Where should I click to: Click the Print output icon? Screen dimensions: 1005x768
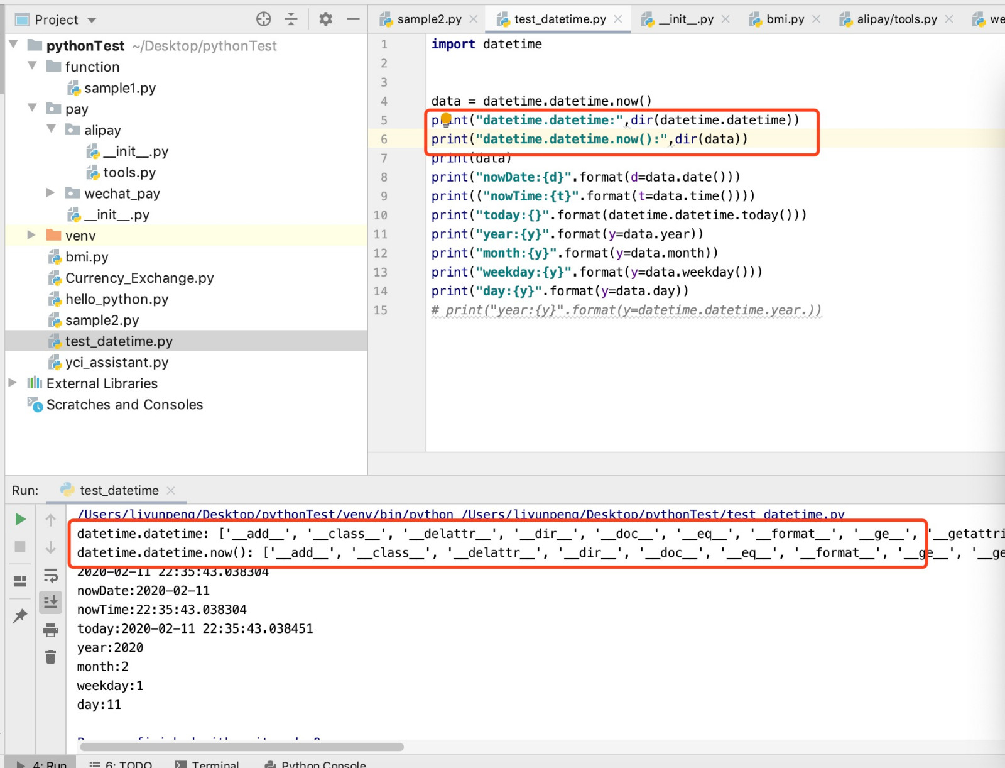(x=51, y=630)
